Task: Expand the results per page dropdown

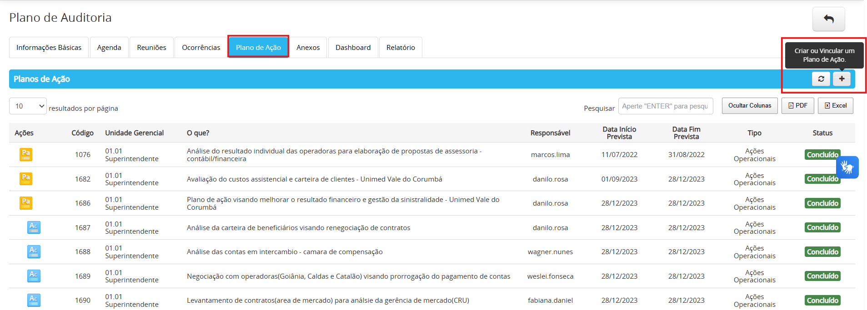Action: pos(28,106)
